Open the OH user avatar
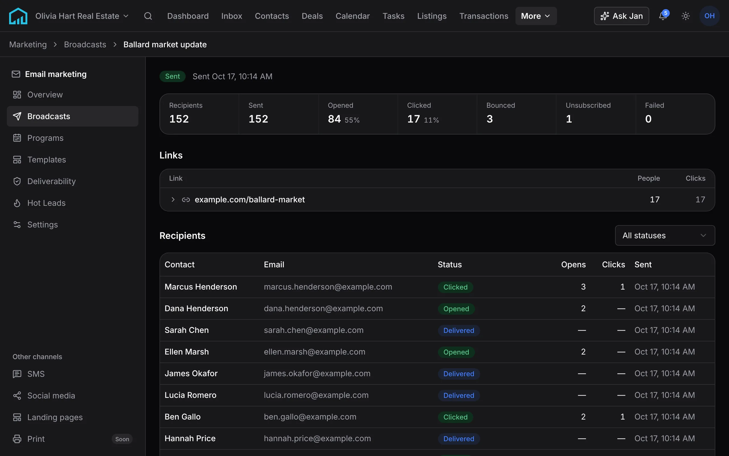The height and width of the screenshot is (456, 729). click(x=709, y=16)
